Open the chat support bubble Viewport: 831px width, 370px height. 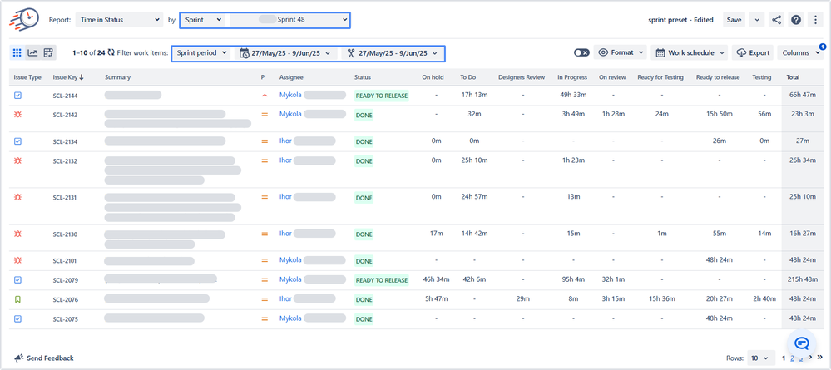click(x=801, y=343)
